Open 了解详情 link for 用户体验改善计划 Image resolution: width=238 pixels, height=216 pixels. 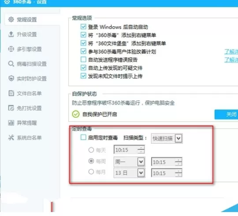click(x=231, y=51)
